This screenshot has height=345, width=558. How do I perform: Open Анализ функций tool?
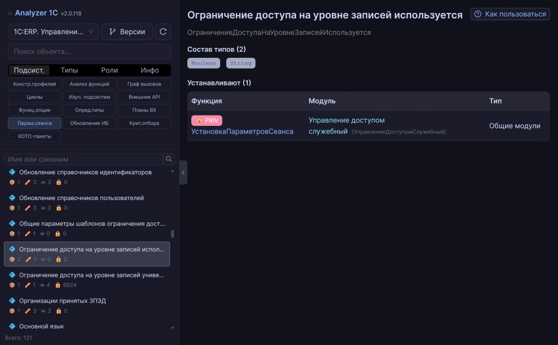tap(89, 84)
